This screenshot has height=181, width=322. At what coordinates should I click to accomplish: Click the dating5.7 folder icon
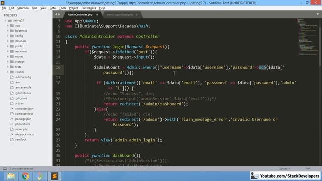coord(10,20)
